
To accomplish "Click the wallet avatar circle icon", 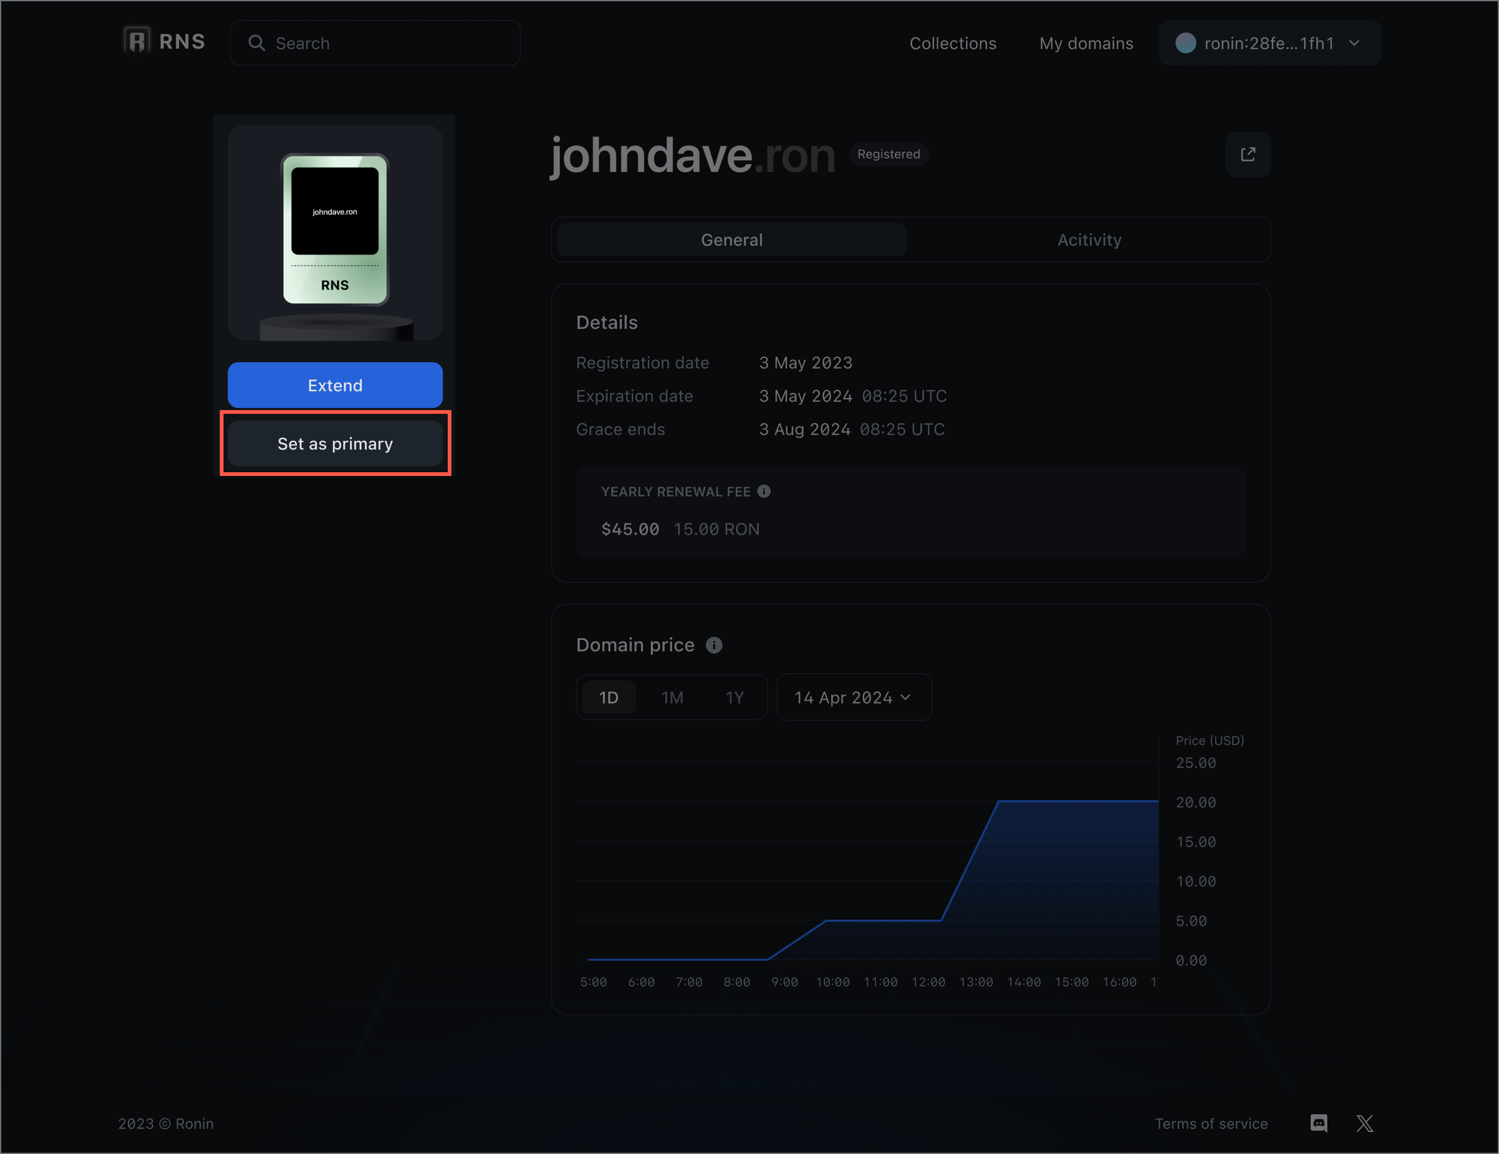I will tap(1185, 43).
